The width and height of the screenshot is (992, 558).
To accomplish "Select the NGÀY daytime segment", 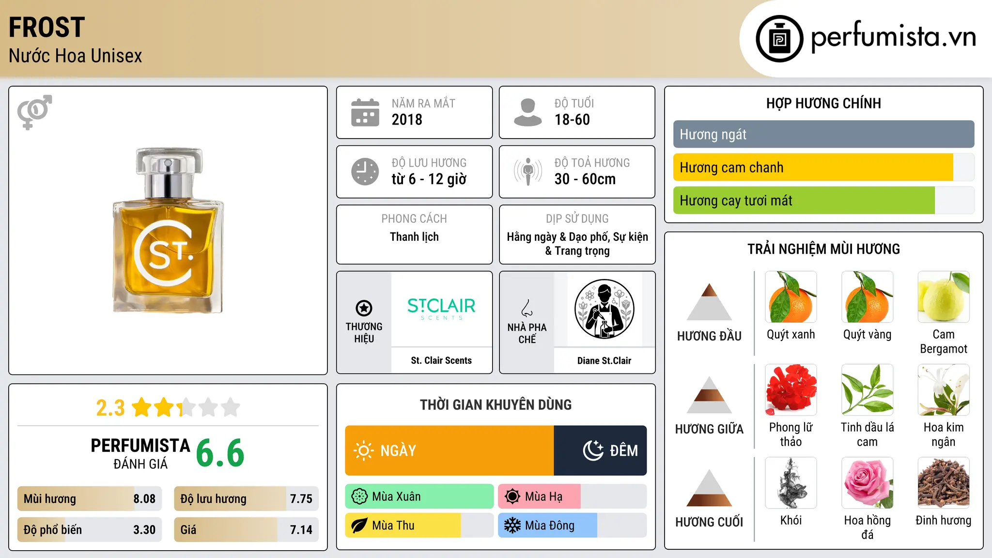I will 449,450.
